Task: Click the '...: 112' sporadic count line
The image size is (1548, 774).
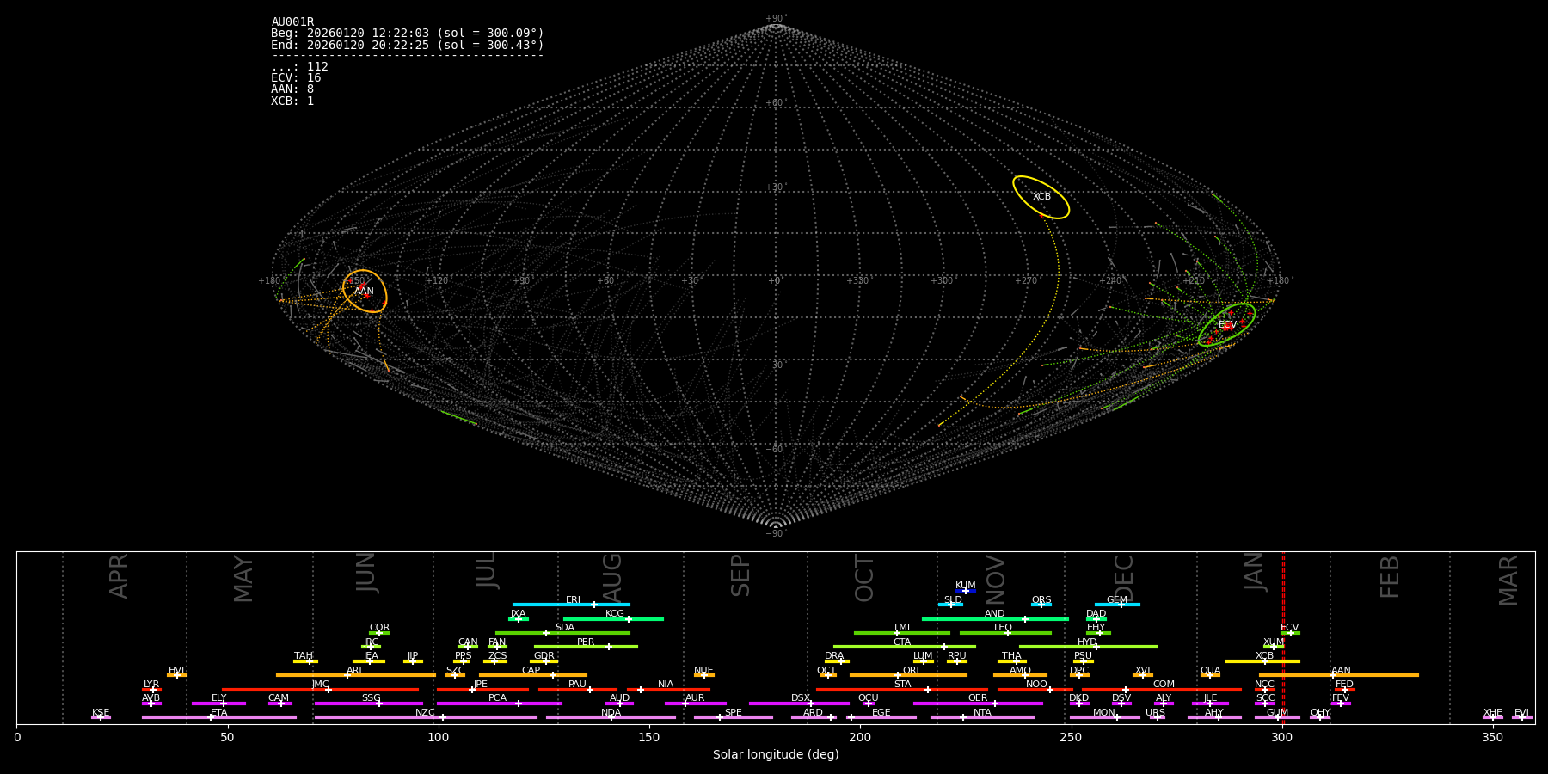Action: (x=299, y=66)
